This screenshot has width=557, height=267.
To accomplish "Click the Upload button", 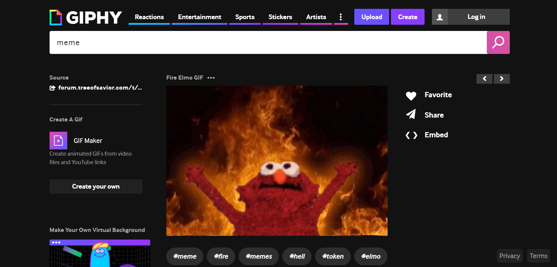I will [372, 17].
